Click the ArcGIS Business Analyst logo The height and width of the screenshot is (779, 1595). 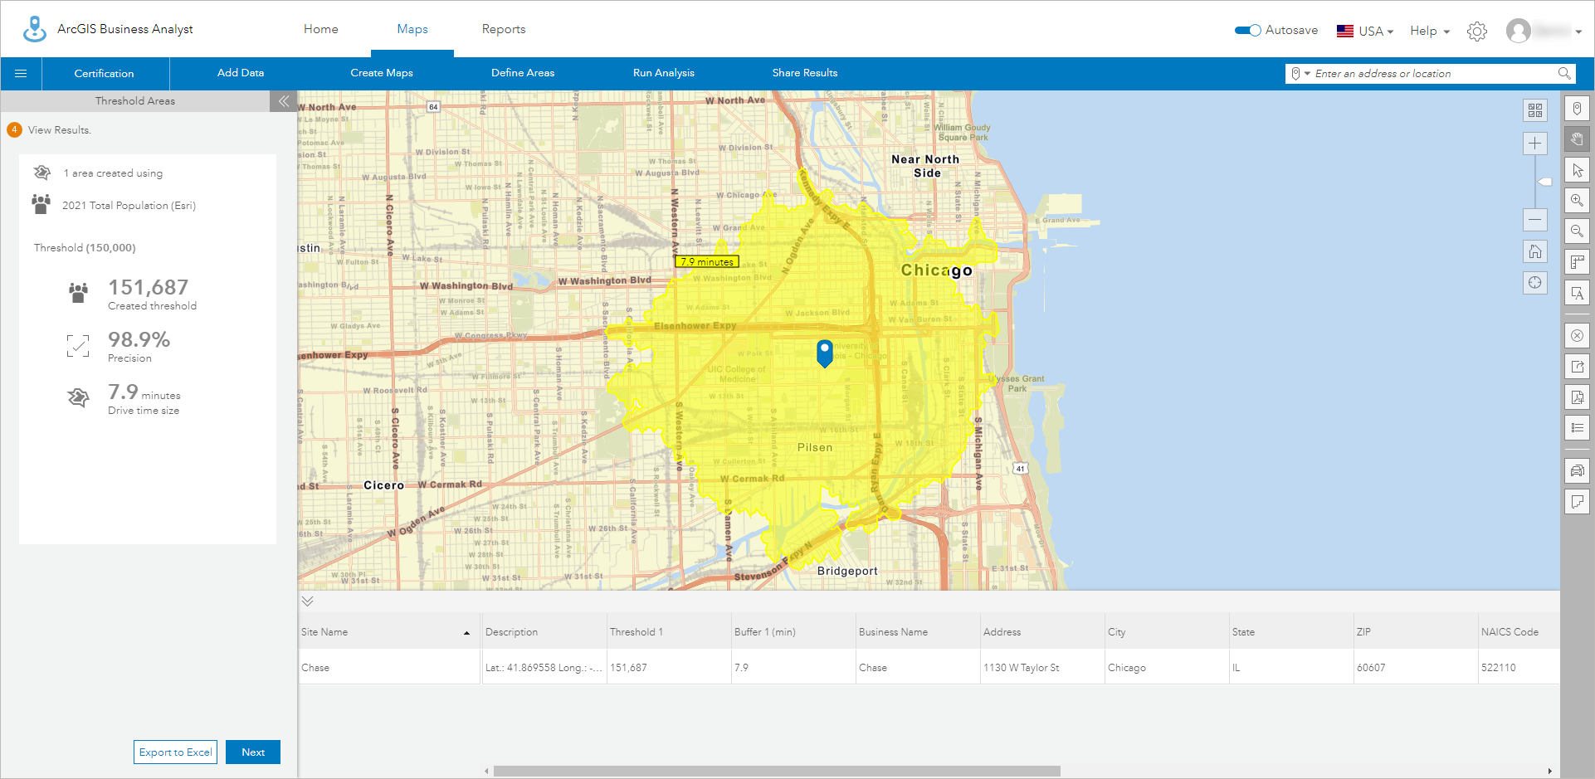click(x=35, y=29)
